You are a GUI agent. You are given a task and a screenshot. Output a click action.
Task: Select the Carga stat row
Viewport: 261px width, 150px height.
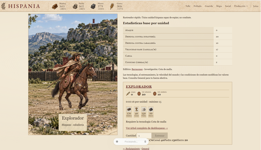coord(177,56)
